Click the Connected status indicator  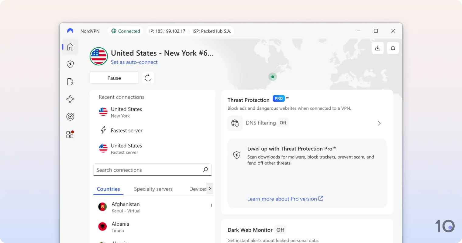click(x=125, y=31)
